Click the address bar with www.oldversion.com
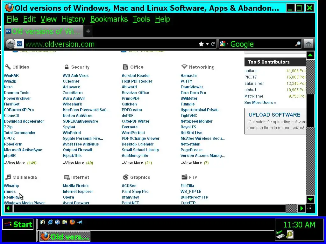Image resolution: width=326 pixels, height=244 pixels. point(110,44)
